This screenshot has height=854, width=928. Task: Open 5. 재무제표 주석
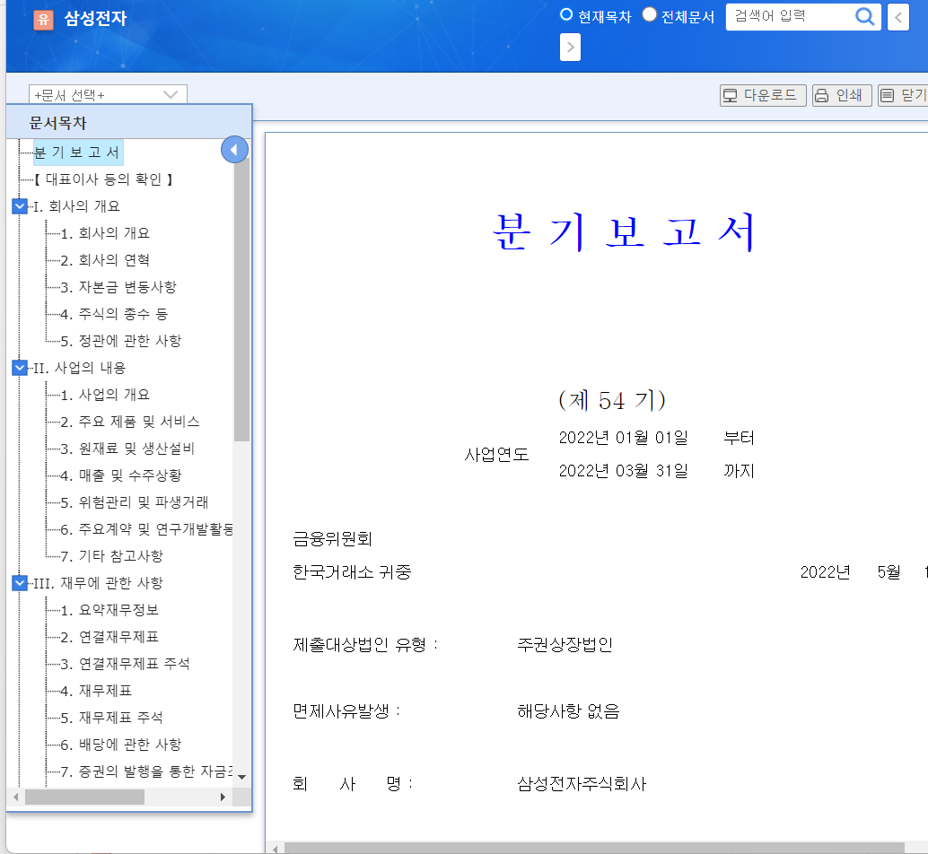click(x=112, y=718)
